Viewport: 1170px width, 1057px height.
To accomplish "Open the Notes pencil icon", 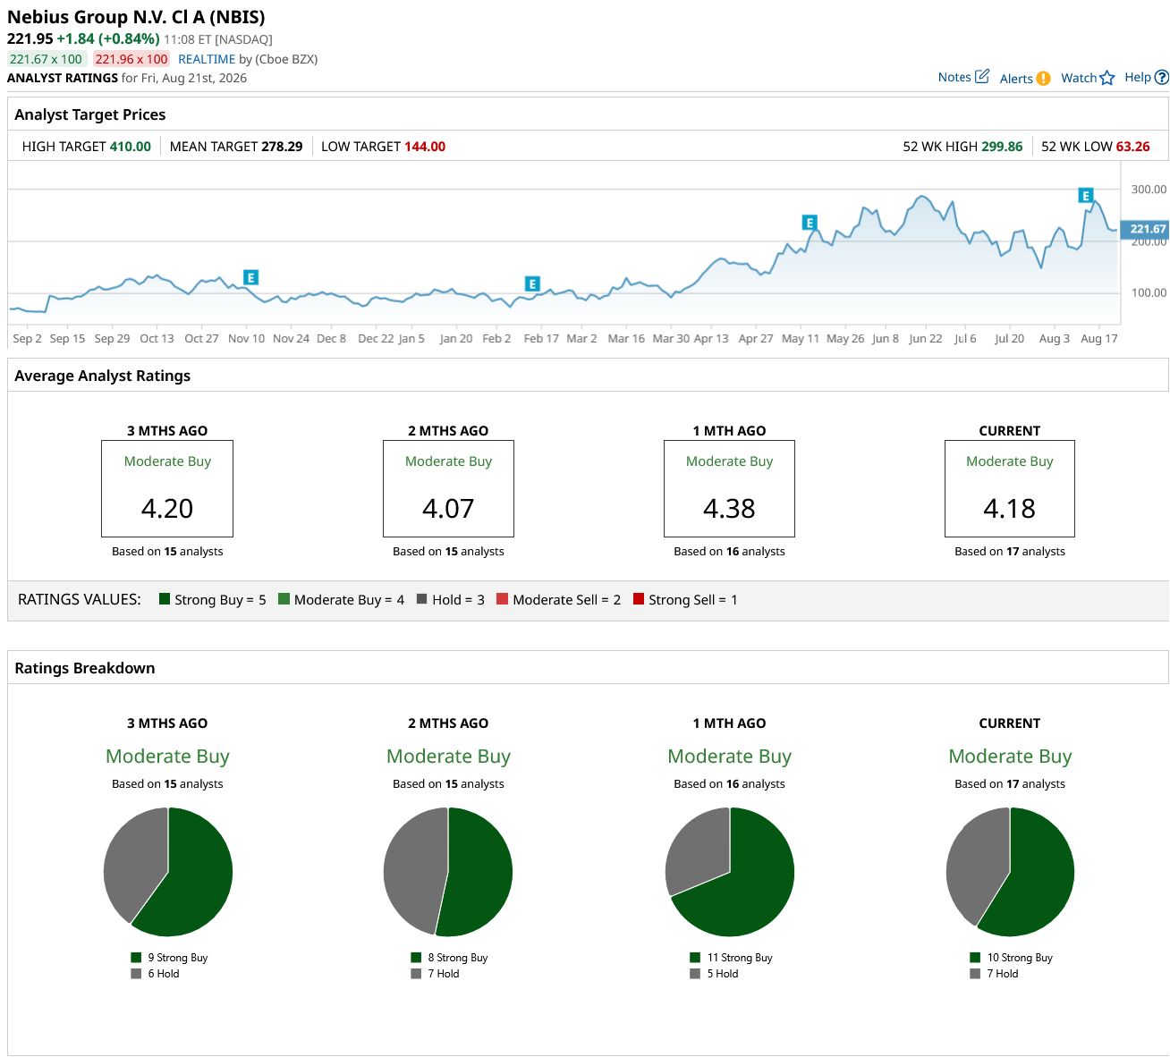I will 981,77.
